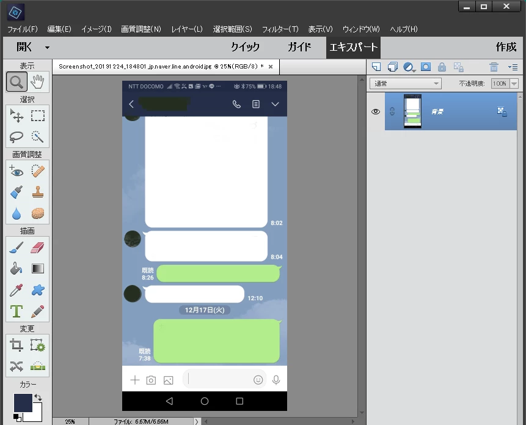
Task: Click the 作成 button
Action: pyautogui.click(x=506, y=47)
